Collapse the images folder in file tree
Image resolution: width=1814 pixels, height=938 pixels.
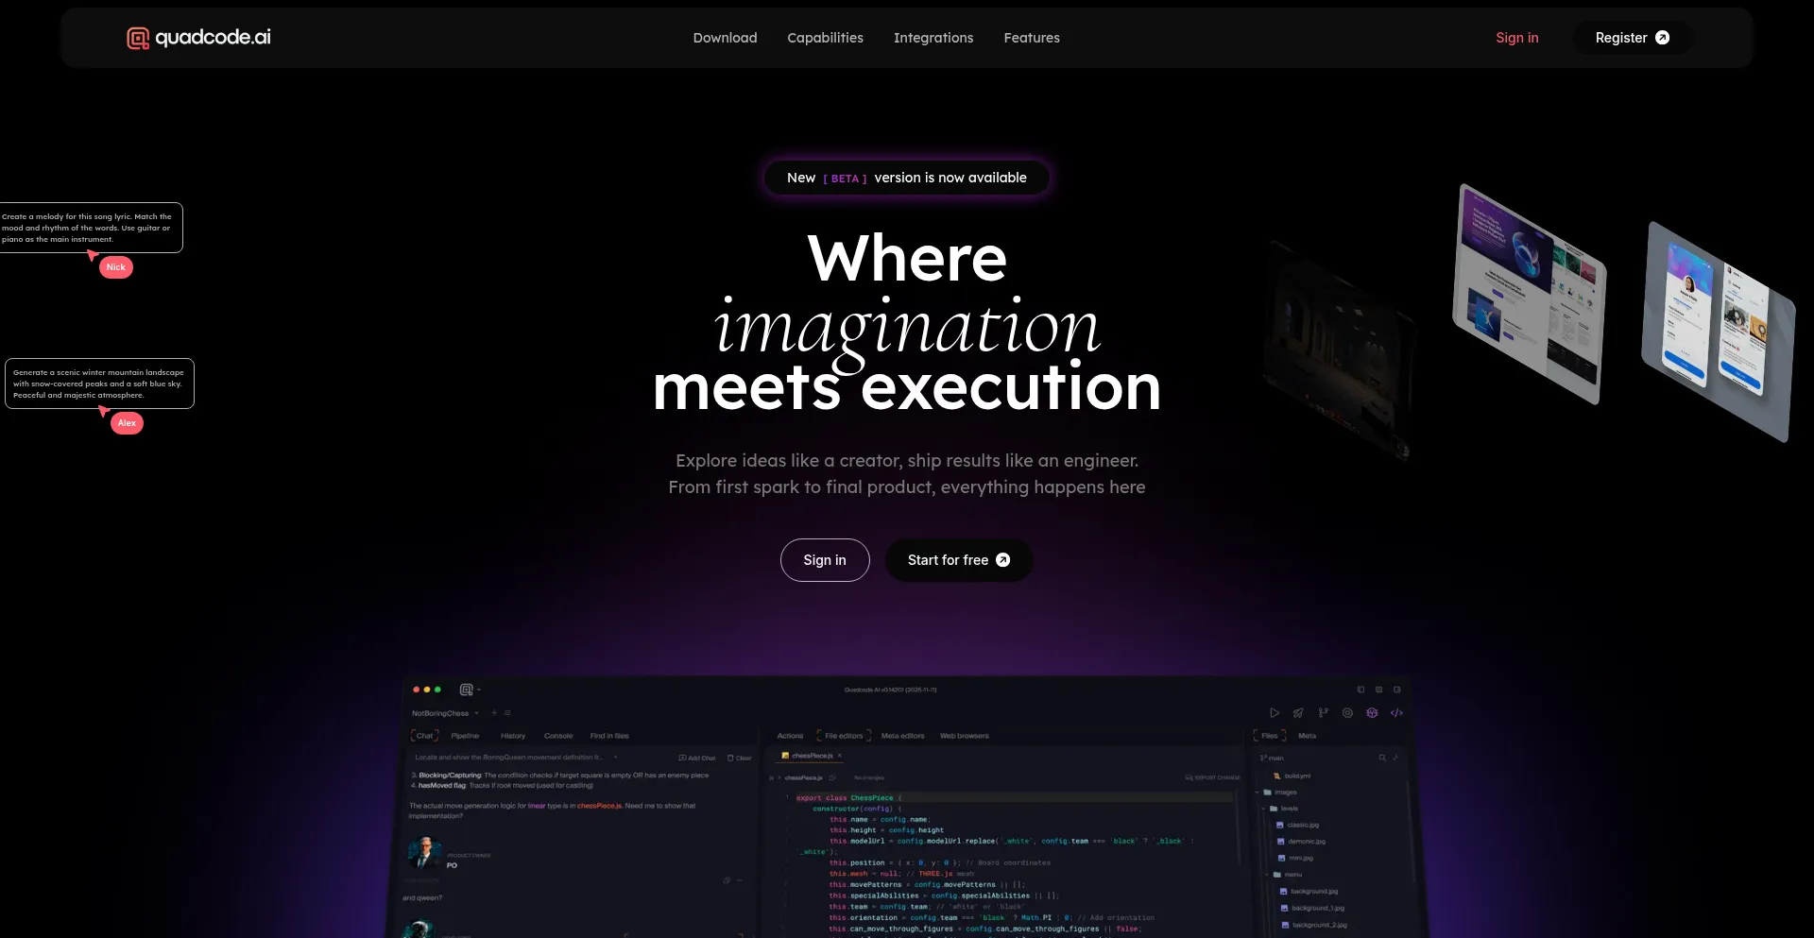coord(1258,793)
